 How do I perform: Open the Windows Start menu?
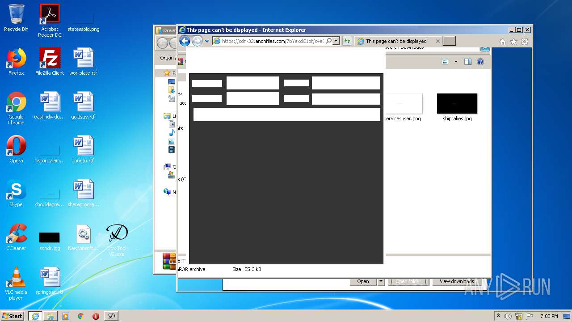click(13, 316)
